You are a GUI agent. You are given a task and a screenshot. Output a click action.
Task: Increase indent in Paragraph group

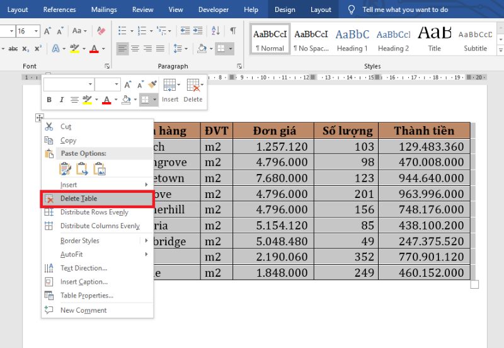click(198, 31)
